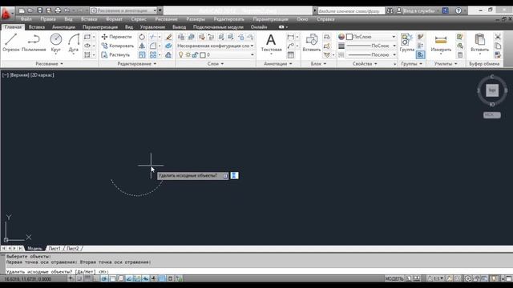Select the Rotate tool icon

(x=142, y=37)
